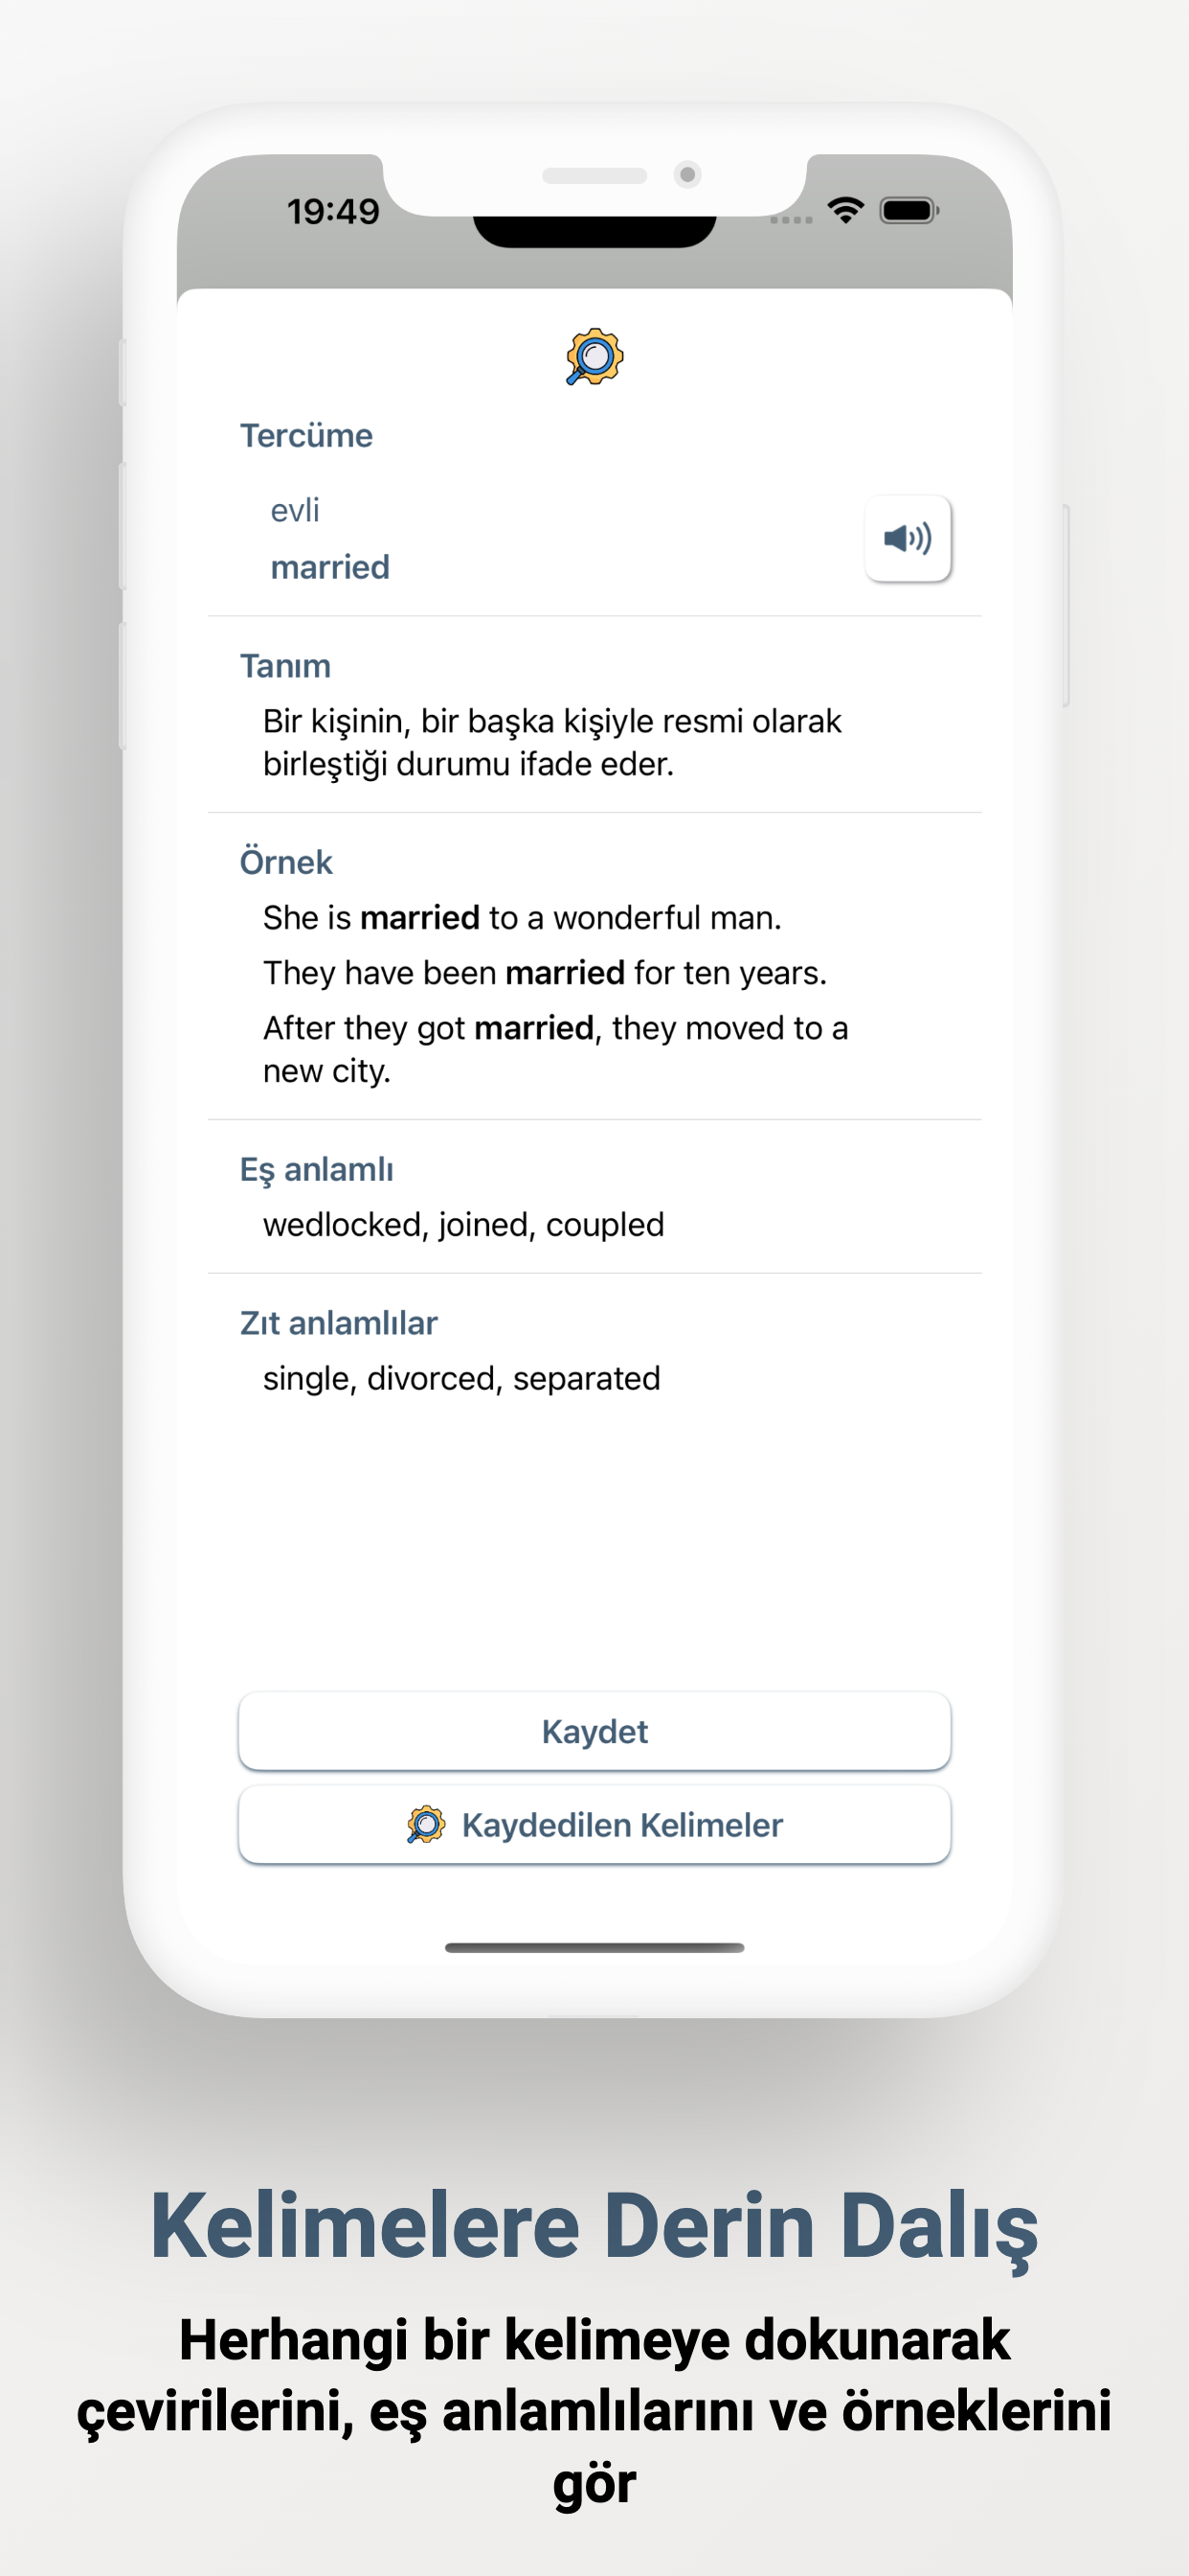This screenshot has height=2576, width=1189.
Task: Tap the sentence "They have been married for ten years."
Action: tap(545, 973)
